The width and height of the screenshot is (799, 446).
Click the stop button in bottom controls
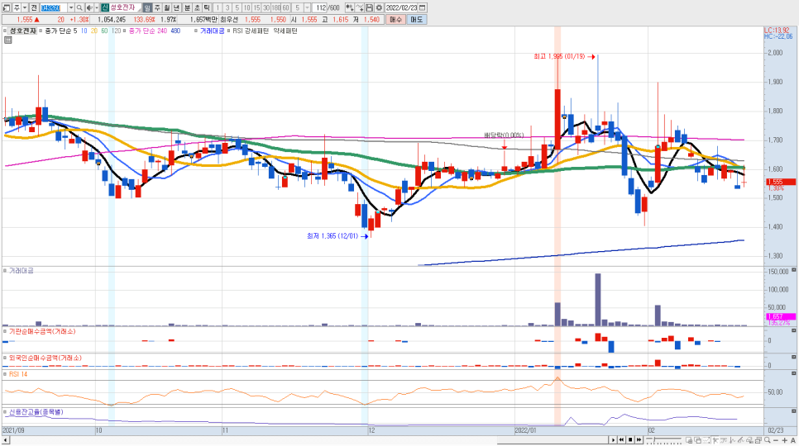pyautogui.click(x=630, y=440)
